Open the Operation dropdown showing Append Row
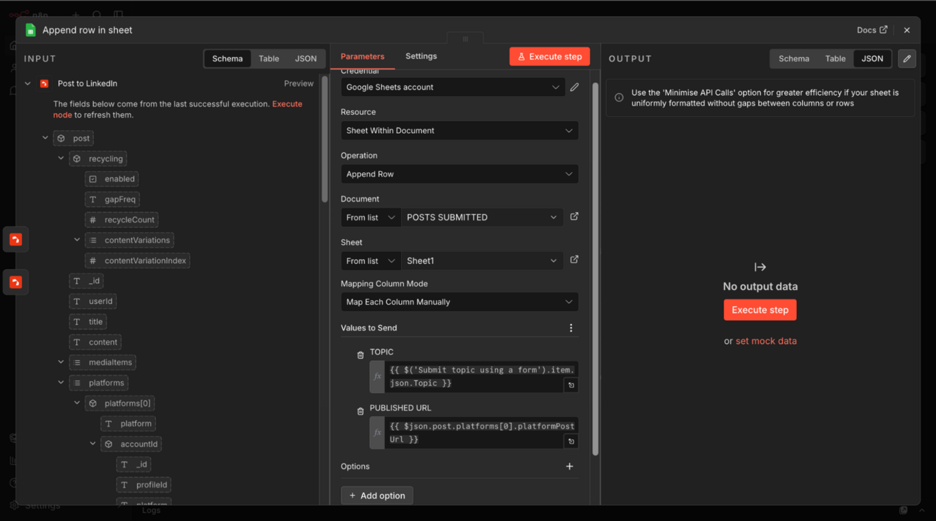 coord(459,174)
